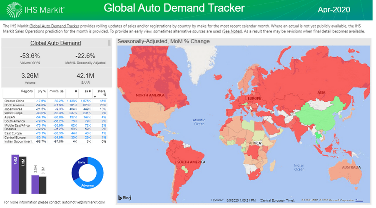376x208 pixels.
Task: Select the Early donut chart segment
Action: [x=79, y=166]
